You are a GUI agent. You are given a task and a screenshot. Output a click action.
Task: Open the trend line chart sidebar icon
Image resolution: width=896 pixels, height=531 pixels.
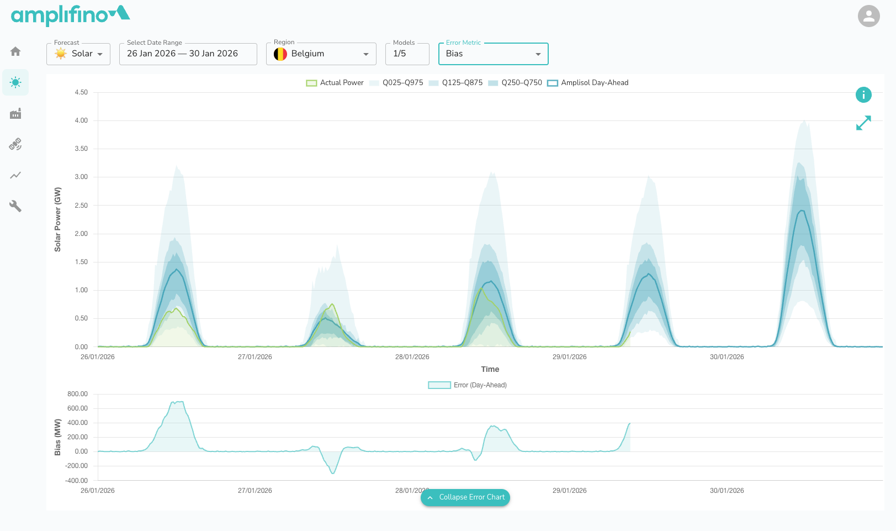[15, 175]
